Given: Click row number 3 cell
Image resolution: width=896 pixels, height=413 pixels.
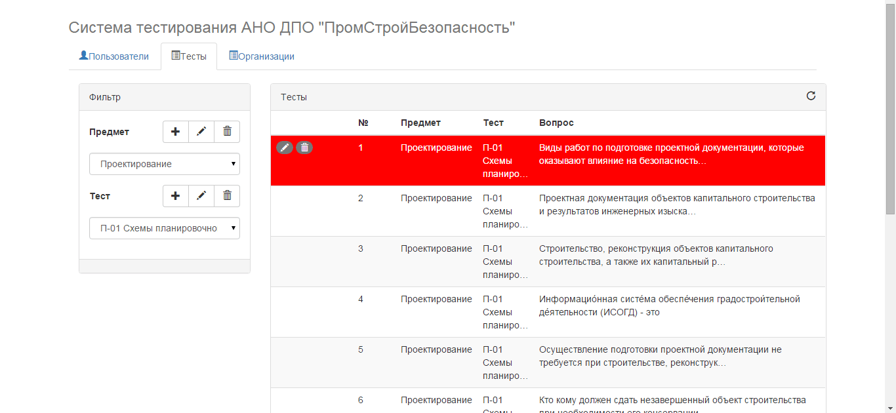Looking at the screenshot, I should click(x=360, y=248).
